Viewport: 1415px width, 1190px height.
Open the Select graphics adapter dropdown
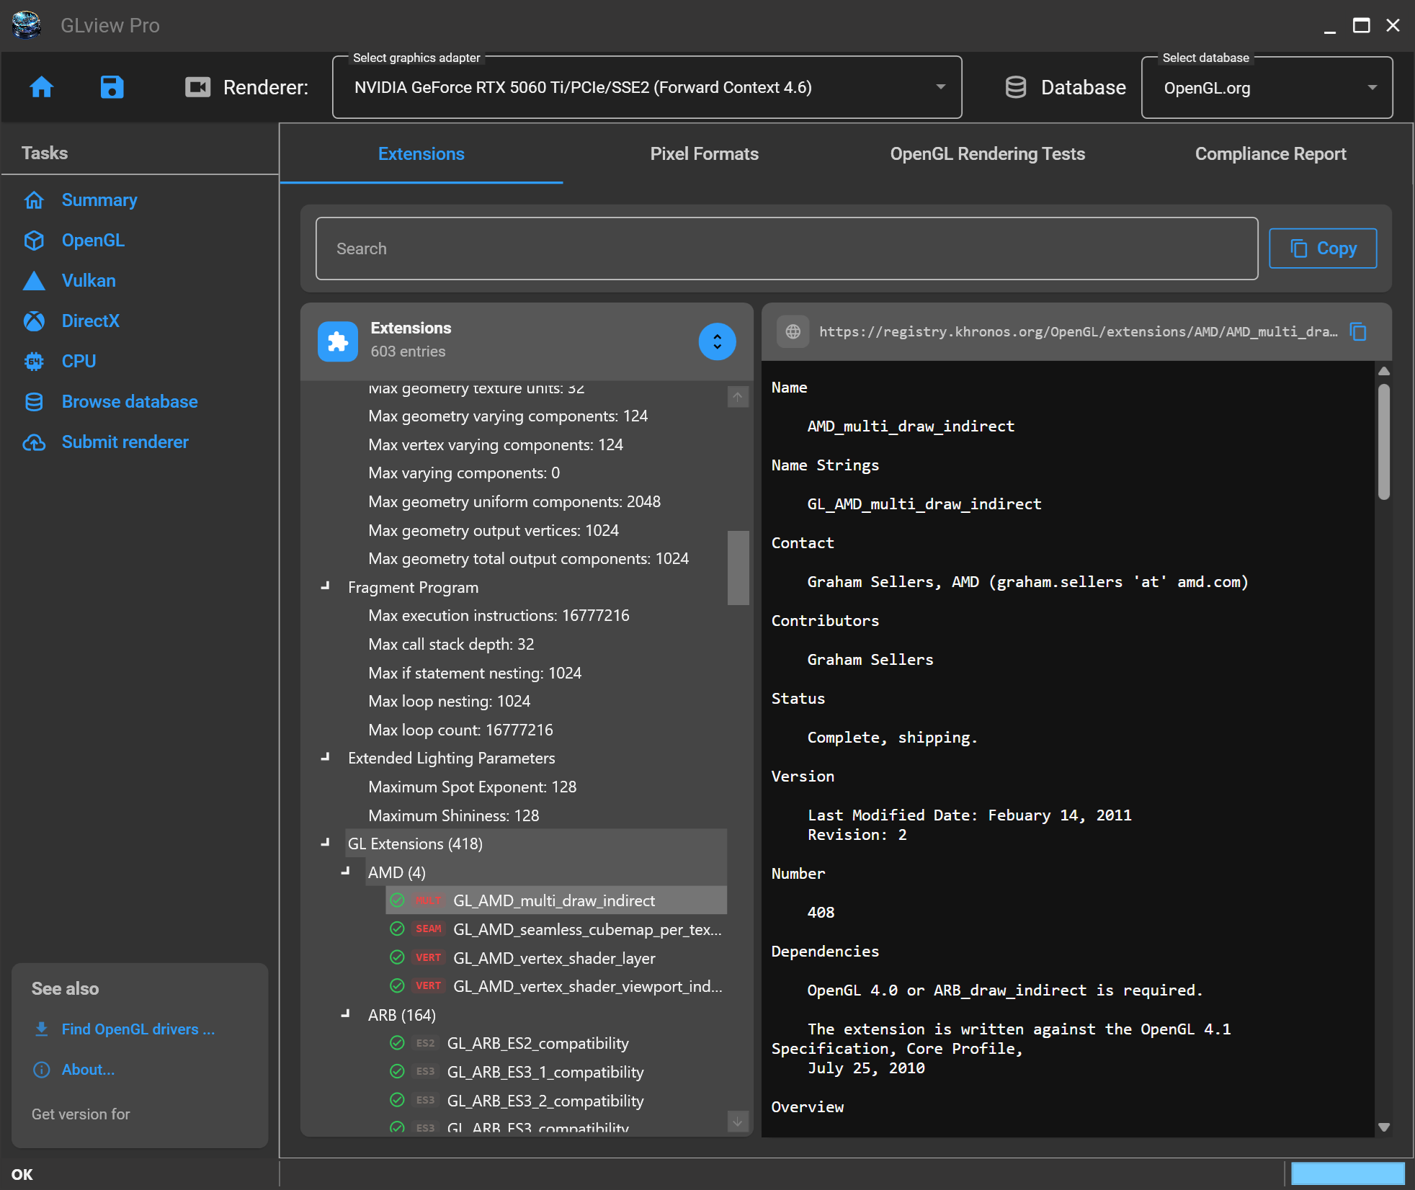[647, 87]
